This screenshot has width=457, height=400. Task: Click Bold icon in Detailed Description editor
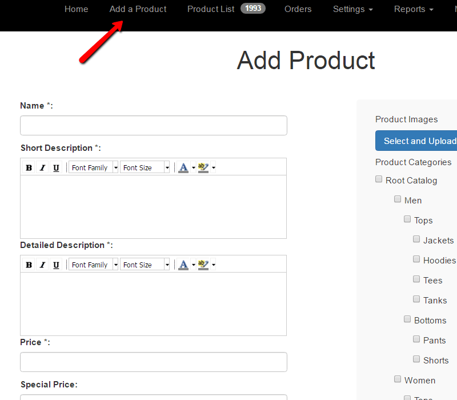(29, 265)
